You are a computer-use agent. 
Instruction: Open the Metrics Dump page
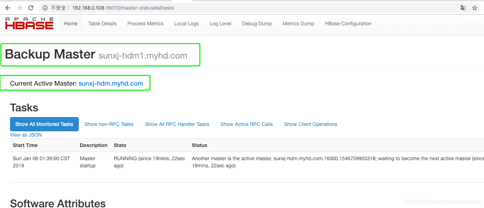pyautogui.click(x=299, y=24)
